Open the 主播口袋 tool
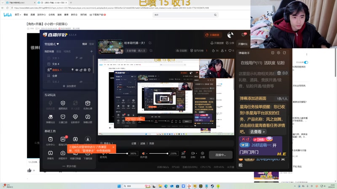The height and width of the screenshot is (189, 337). tap(63, 119)
